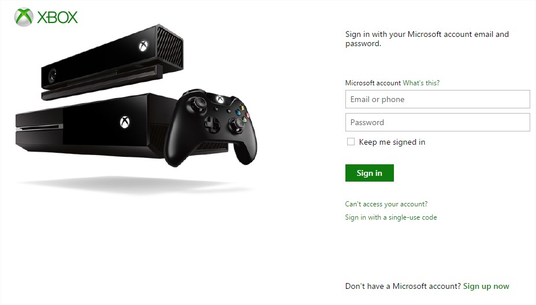Click the Xbox logo on the console front
The width and height of the screenshot is (536, 305).
click(125, 122)
